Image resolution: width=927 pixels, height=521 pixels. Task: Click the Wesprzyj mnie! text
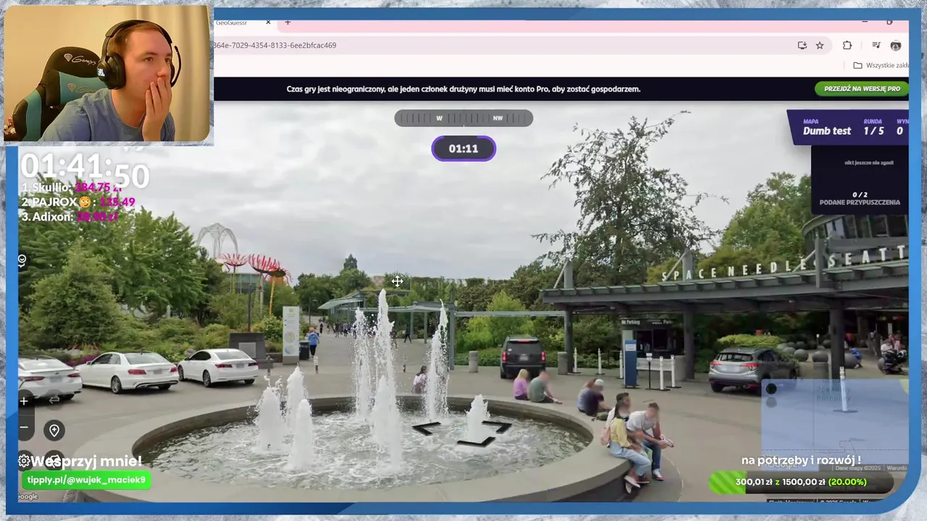coord(86,461)
